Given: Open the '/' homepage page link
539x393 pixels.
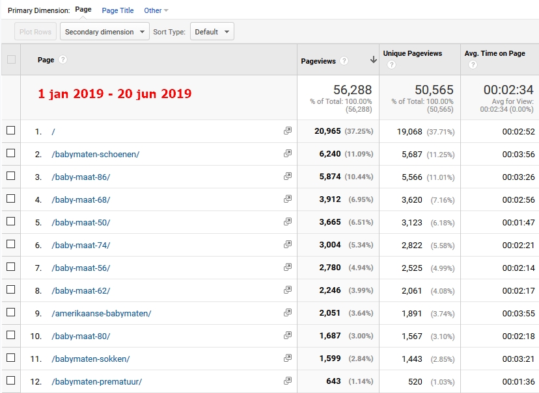Looking at the screenshot, I should click(x=53, y=132).
